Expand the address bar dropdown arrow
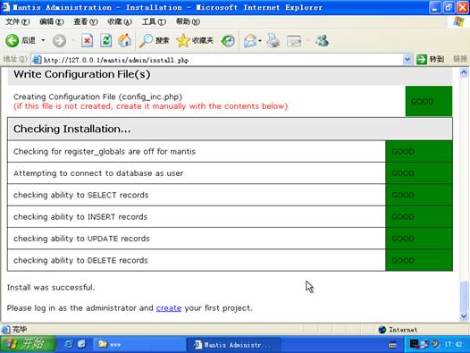Image resolution: width=470 pixels, height=353 pixels. tap(407, 60)
